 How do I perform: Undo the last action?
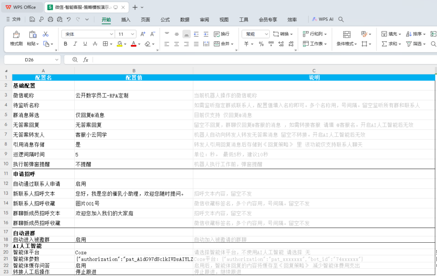tap(69, 19)
